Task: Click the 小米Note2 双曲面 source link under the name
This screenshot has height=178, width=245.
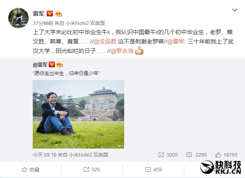Action: [x=85, y=23]
